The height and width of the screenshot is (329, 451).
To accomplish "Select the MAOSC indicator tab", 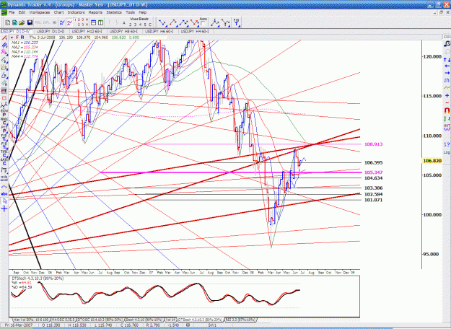I will pyautogui.click(x=64, y=320).
